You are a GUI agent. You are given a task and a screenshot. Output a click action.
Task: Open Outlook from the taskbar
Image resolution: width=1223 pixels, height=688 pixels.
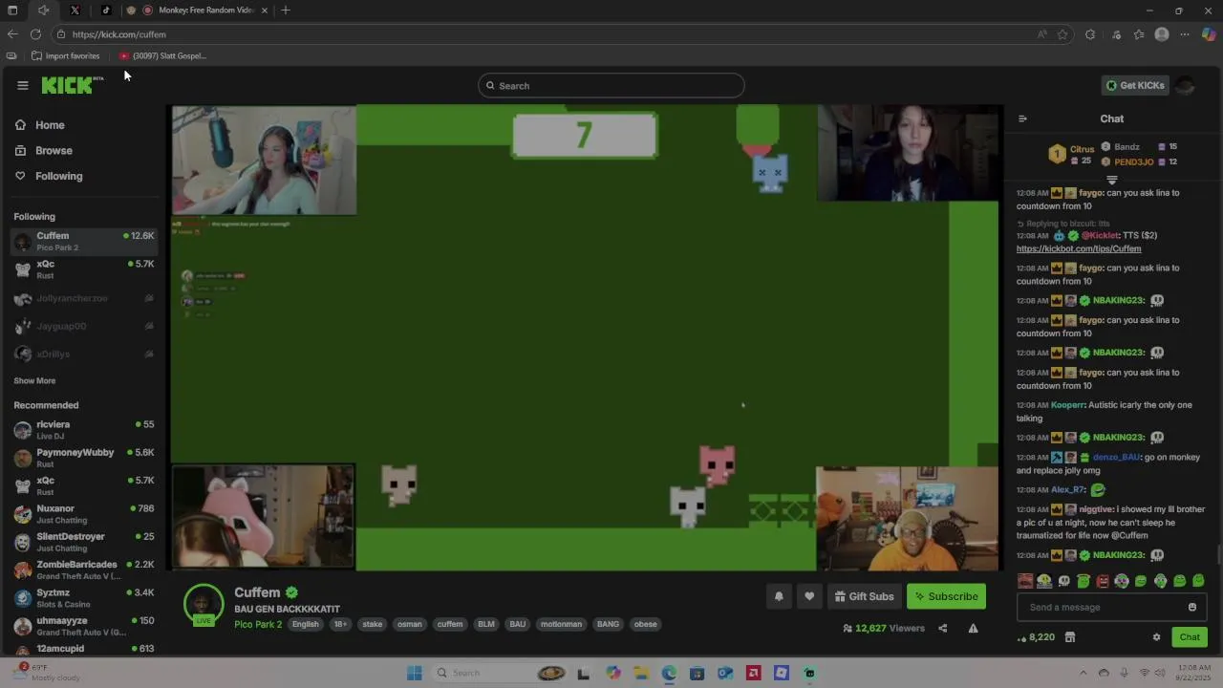tap(725, 673)
